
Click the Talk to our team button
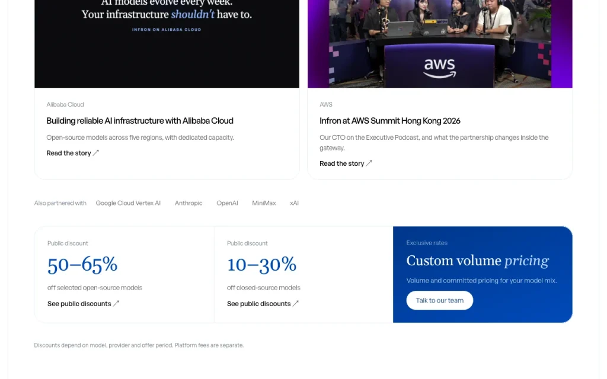click(439, 300)
